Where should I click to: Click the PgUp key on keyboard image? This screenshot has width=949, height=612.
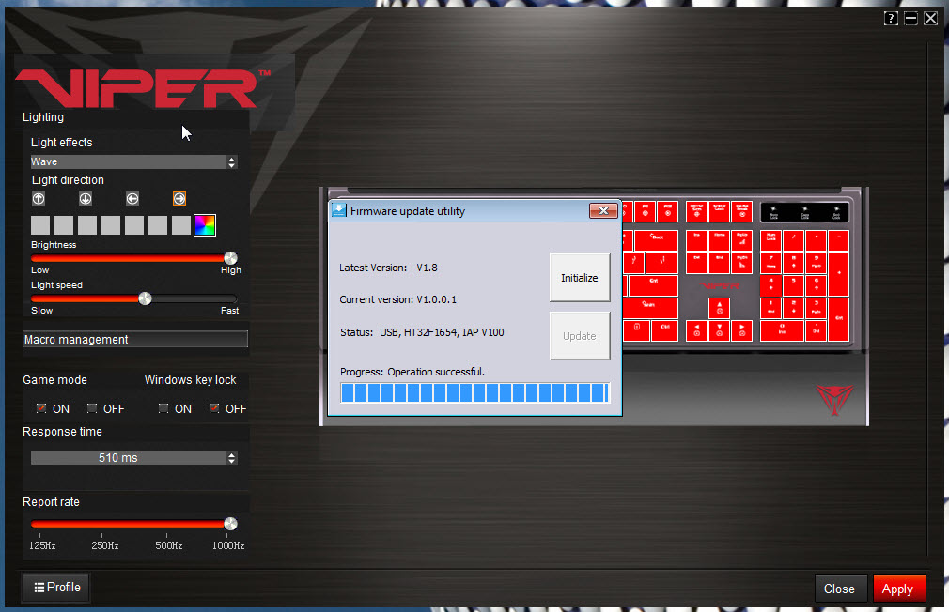[x=742, y=240]
